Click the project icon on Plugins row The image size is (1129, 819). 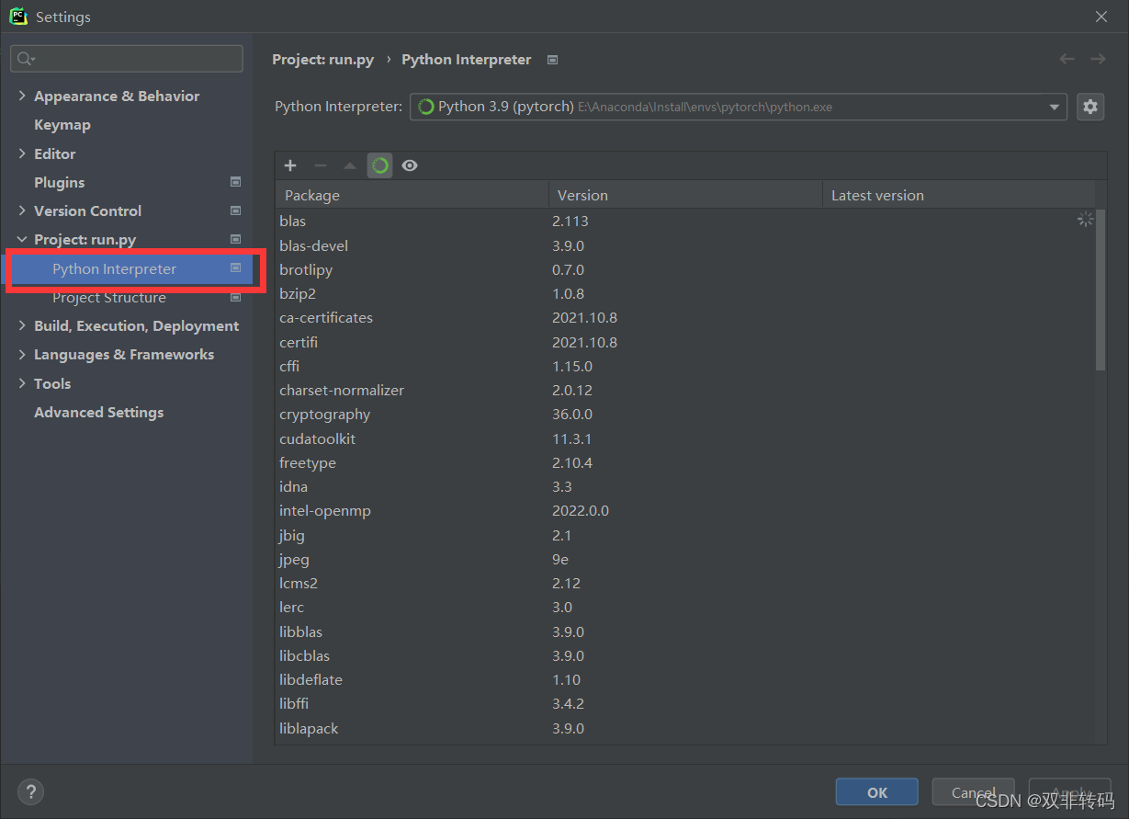pyautogui.click(x=235, y=182)
